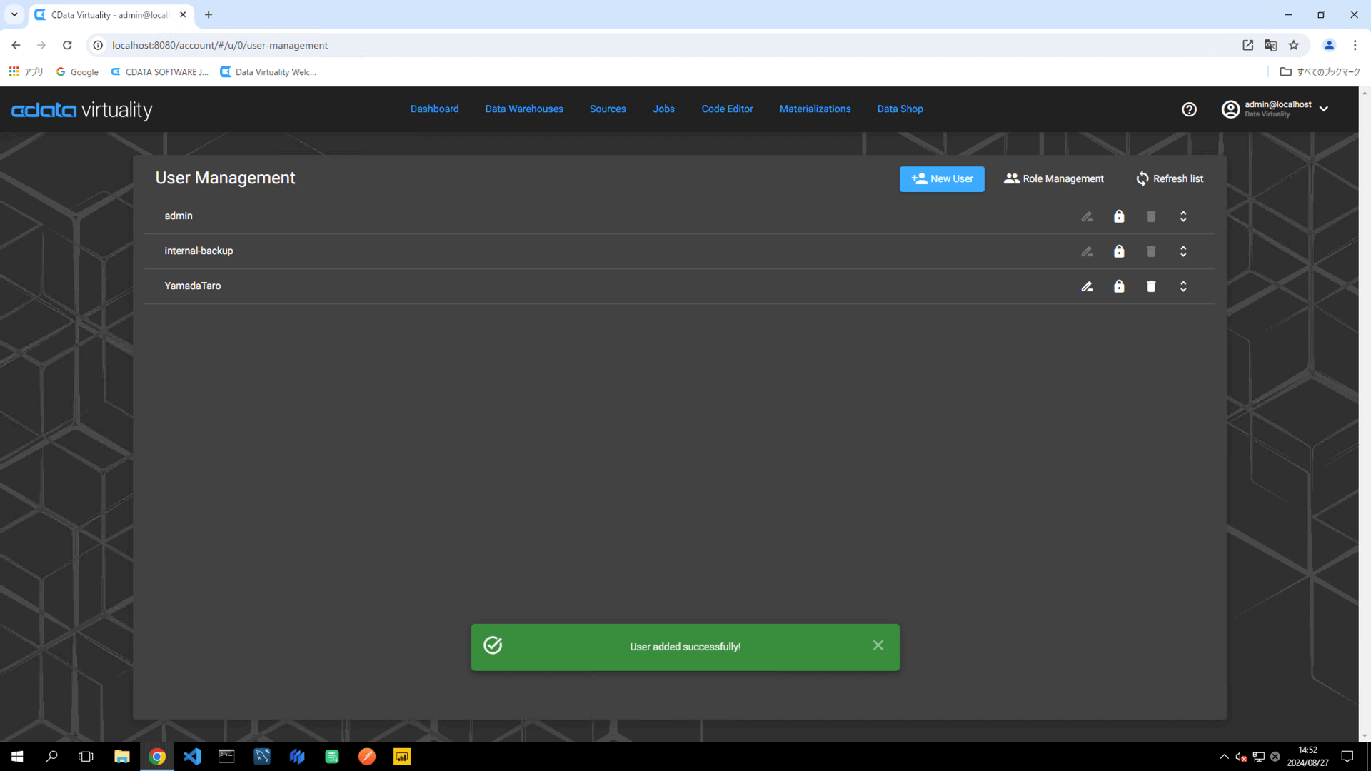
Task: Expand the YamadaTaro user row
Action: [x=1183, y=286]
